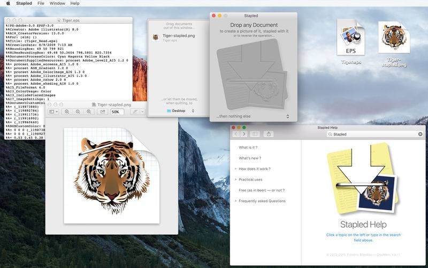Clear the Help search field text
Screen dimensions: 428x268
point(420,135)
